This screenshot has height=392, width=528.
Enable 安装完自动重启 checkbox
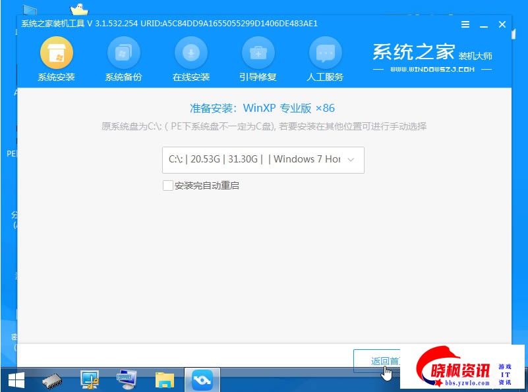click(x=167, y=186)
